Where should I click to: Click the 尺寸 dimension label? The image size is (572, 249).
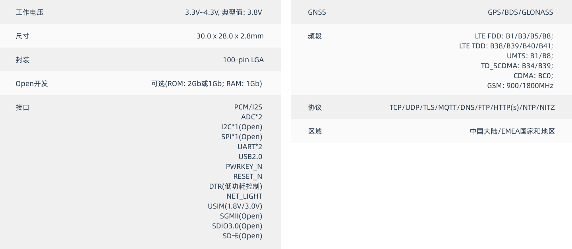22,36
